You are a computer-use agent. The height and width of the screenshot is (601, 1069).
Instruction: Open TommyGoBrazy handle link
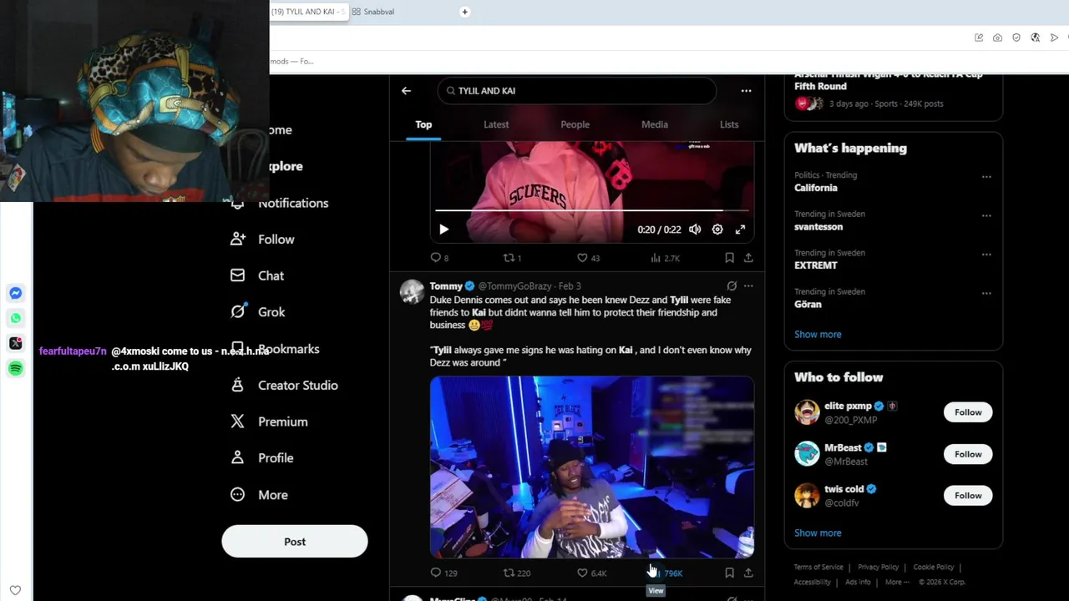514,286
